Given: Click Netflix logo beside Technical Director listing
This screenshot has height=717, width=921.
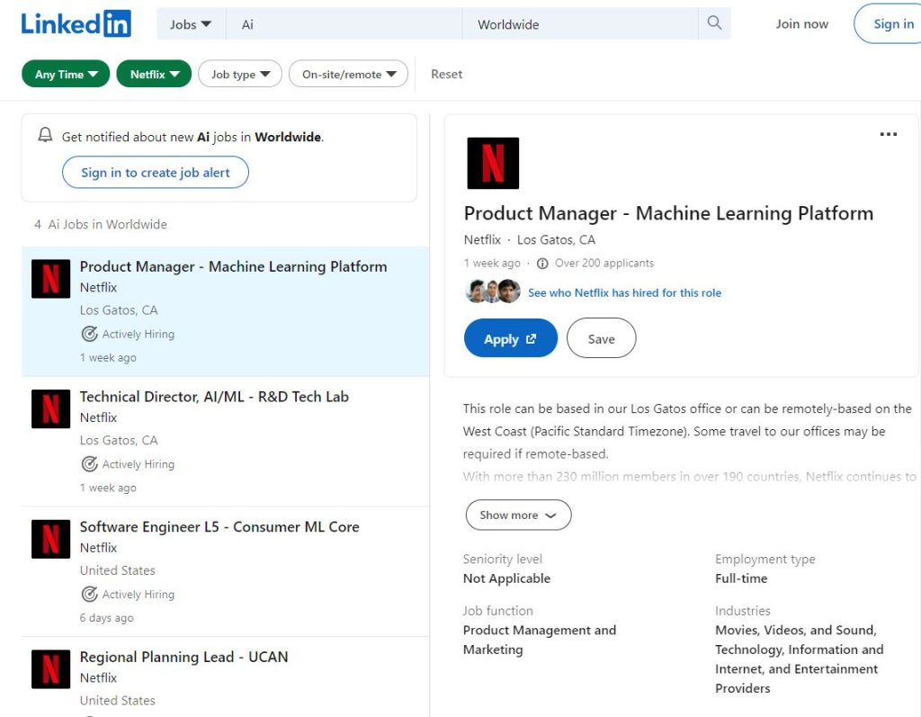Looking at the screenshot, I should tap(50, 409).
